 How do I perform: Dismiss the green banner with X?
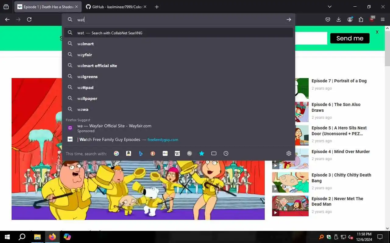click(x=377, y=32)
